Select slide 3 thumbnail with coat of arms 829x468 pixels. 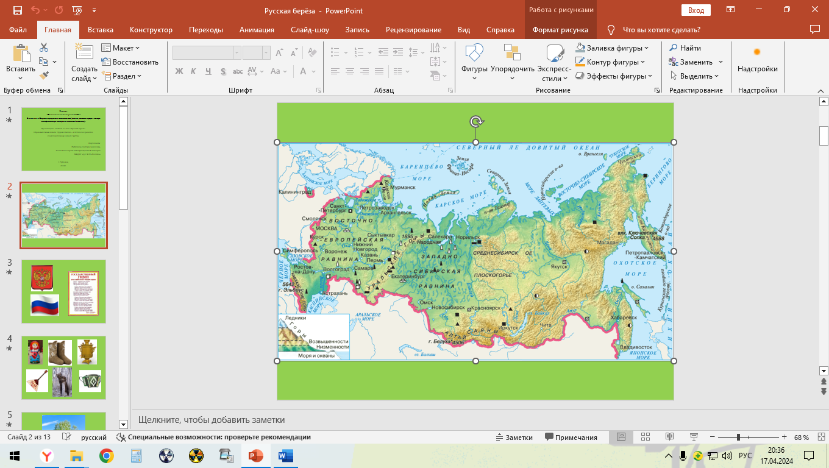click(63, 291)
